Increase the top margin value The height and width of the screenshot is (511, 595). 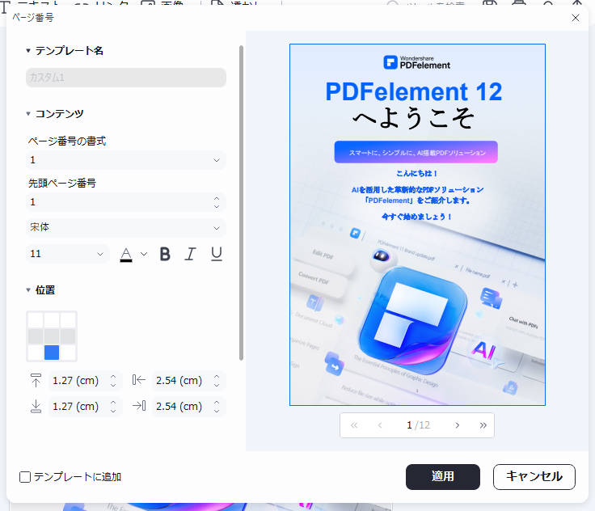tap(113, 377)
